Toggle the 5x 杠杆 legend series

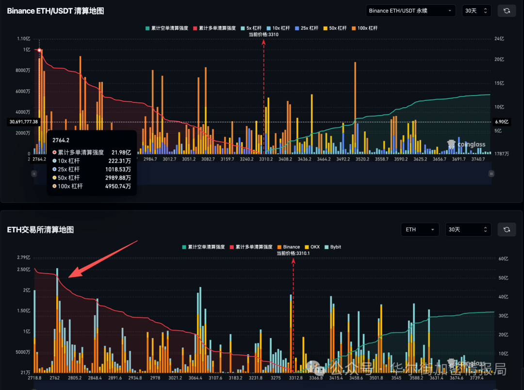251,28
